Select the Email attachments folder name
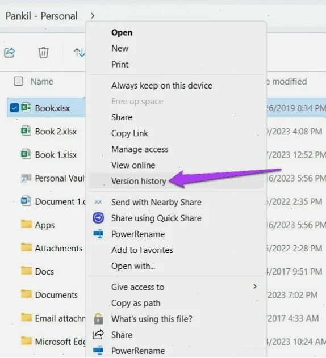Viewport: 326px width, 358px height. (60, 318)
